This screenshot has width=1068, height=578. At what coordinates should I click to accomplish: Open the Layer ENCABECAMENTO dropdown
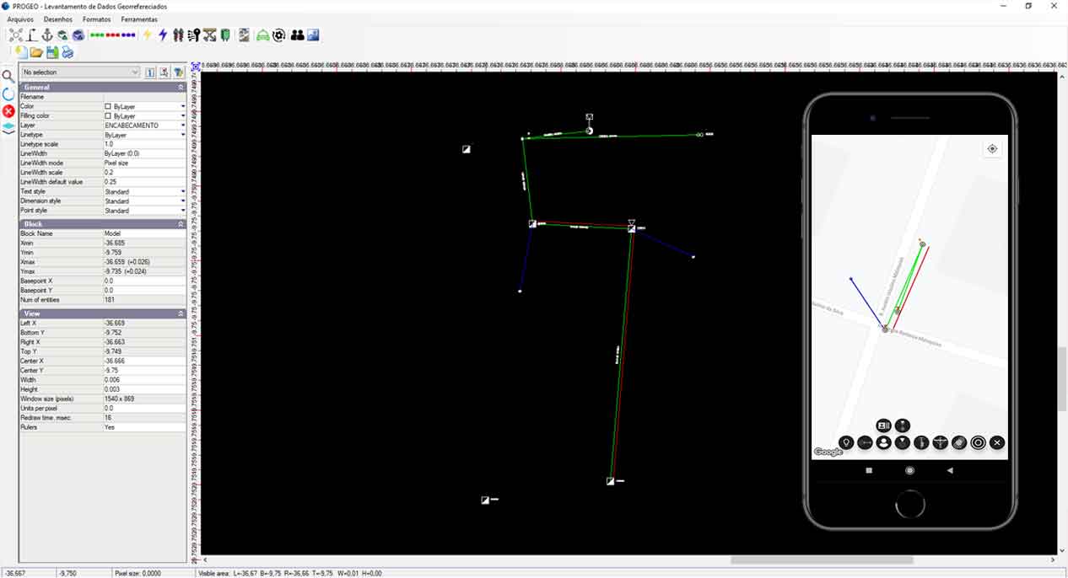[x=183, y=126]
